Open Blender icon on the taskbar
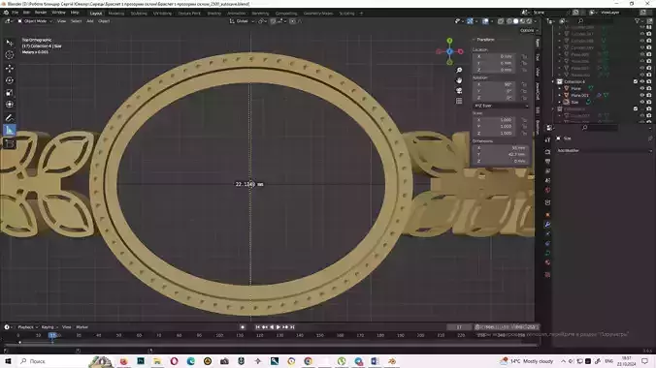The image size is (656, 368). 392,361
